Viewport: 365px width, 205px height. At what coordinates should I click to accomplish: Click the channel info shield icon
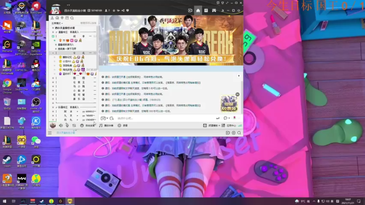click(128, 10)
